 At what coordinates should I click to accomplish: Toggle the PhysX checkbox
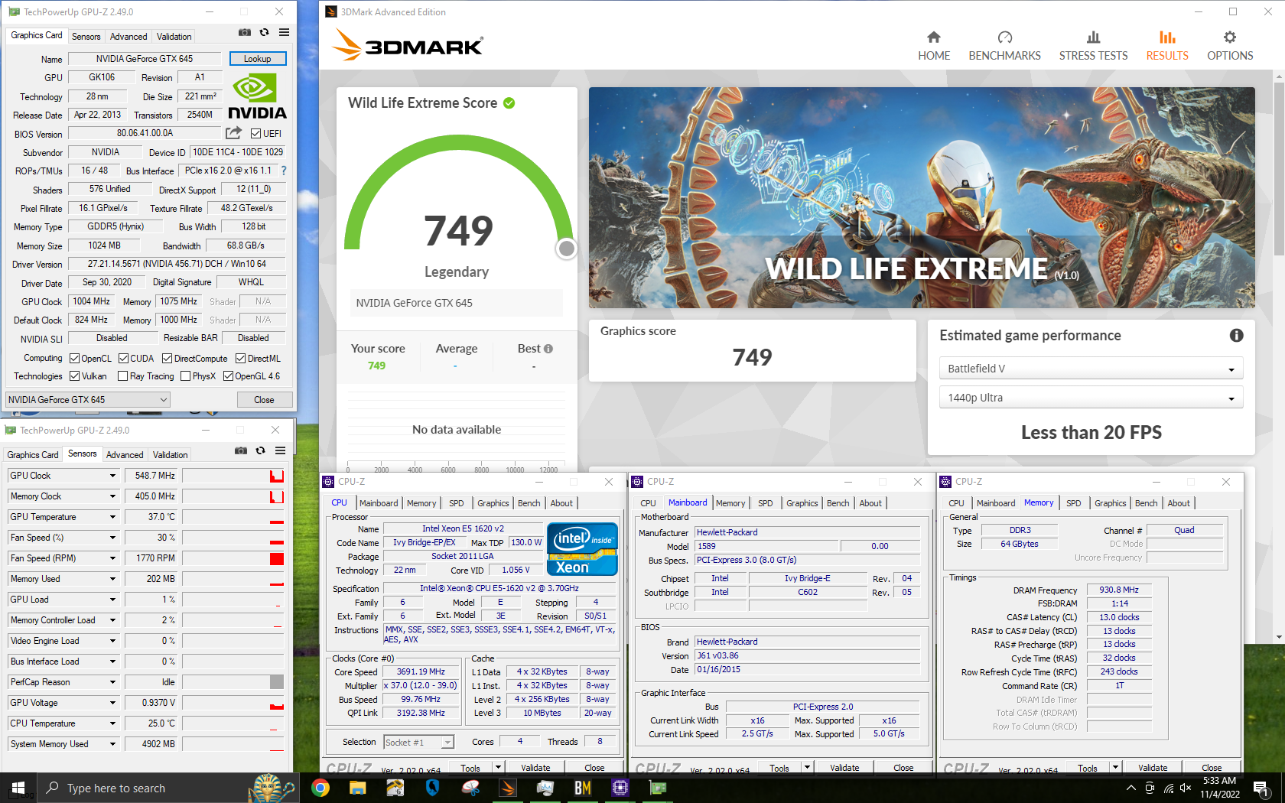185,375
